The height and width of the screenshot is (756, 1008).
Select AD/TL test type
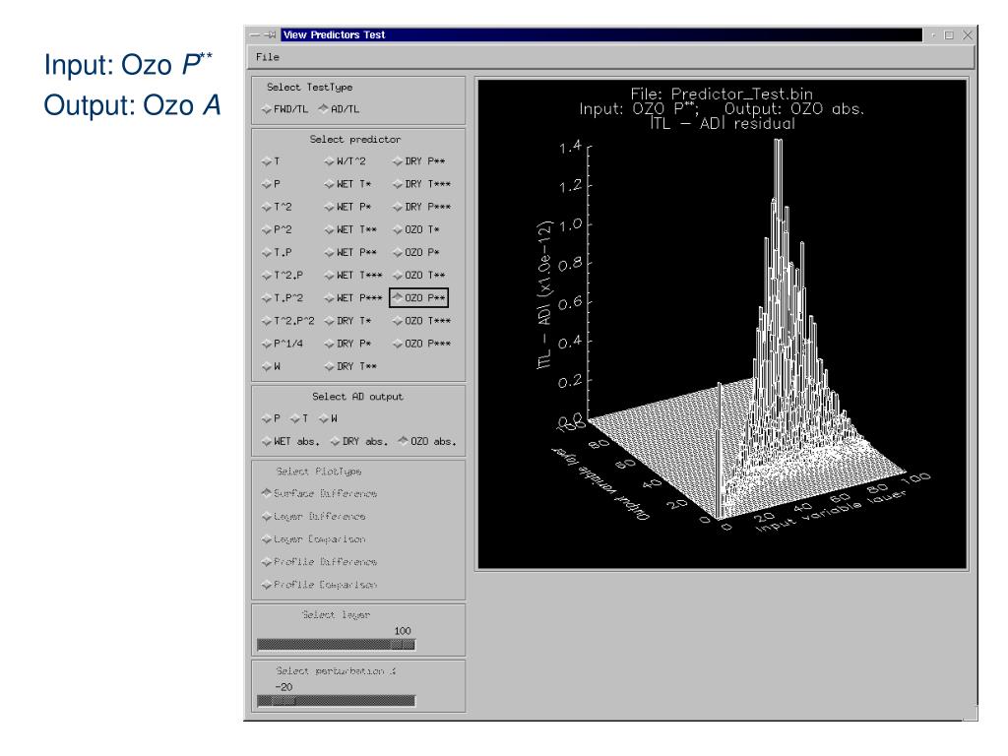coord(339,109)
